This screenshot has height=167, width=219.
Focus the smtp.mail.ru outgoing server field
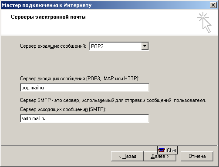(x=84, y=118)
